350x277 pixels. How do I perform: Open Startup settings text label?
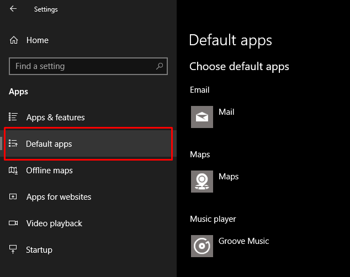[39, 250]
